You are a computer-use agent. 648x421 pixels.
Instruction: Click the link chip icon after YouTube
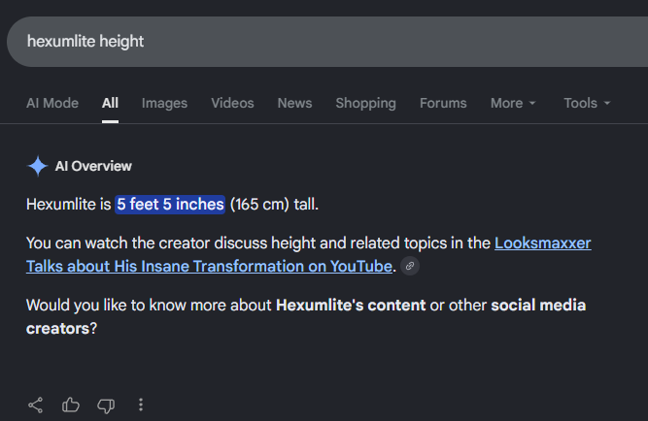pyautogui.click(x=410, y=266)
